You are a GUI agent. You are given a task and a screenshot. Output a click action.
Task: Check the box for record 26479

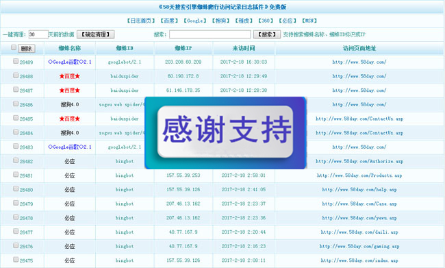coord(16,203)
